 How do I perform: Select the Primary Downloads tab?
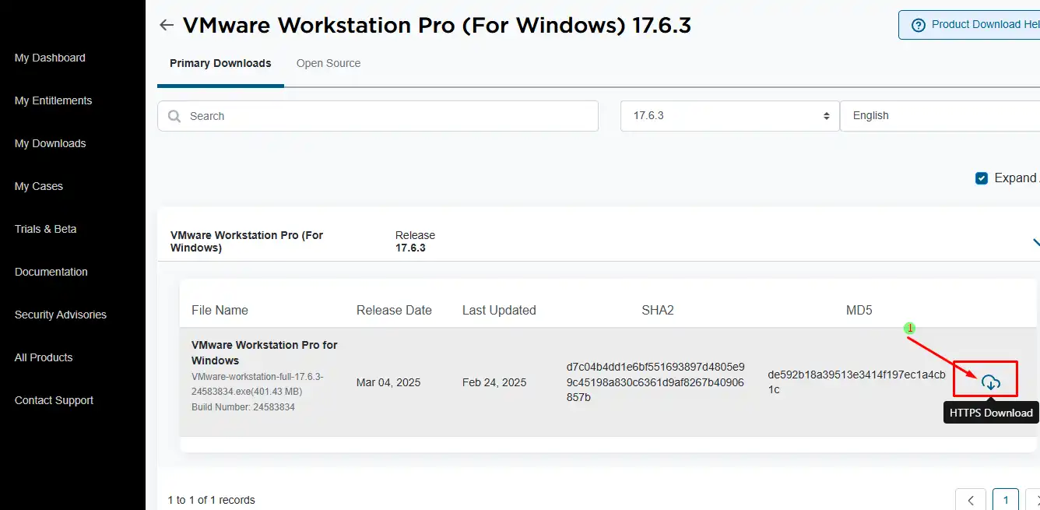[220, 64]
